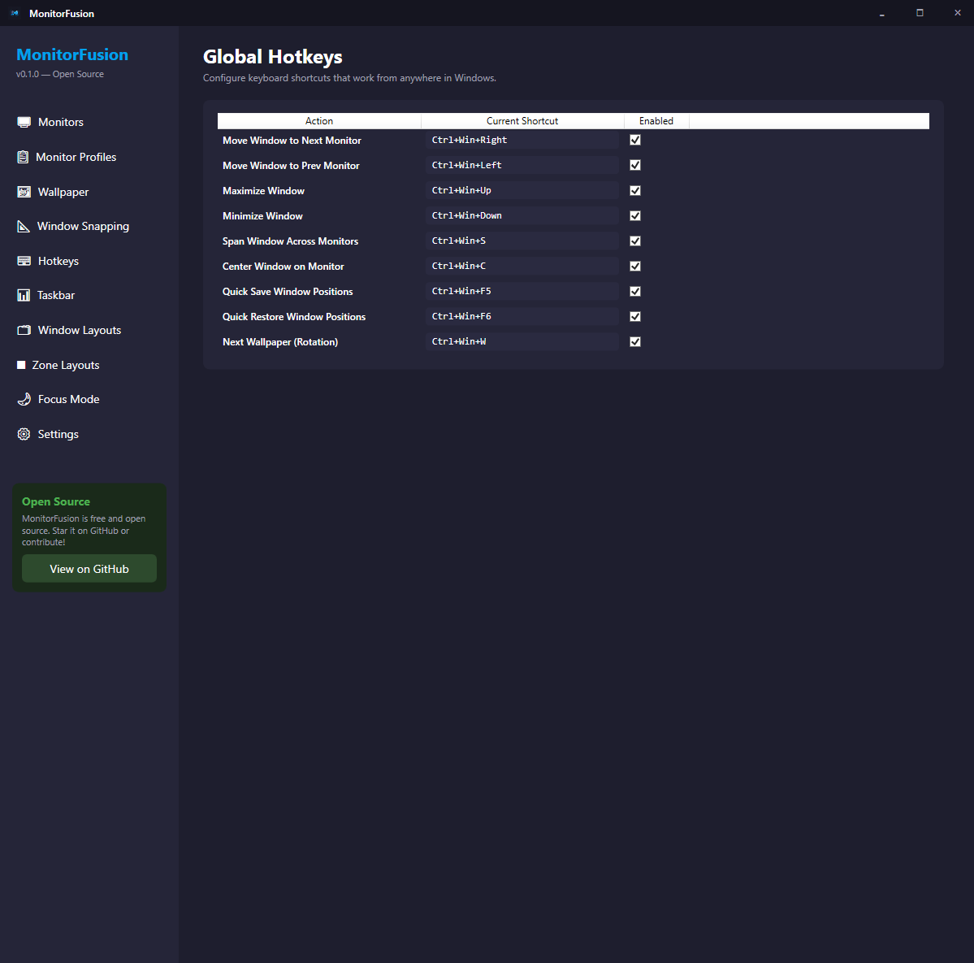Open the Wallpaper panel icon
The width and height of the screenshot is (974, 963).
(23, 191)
